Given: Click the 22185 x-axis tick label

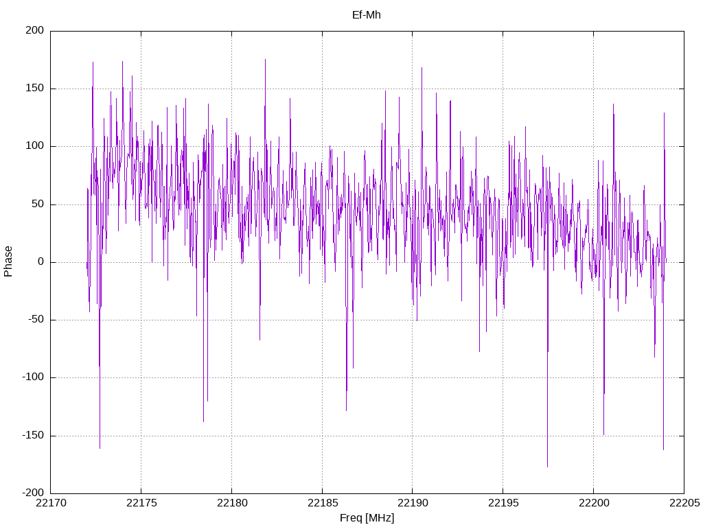Looking at the screenshot, I should [323, 503].
